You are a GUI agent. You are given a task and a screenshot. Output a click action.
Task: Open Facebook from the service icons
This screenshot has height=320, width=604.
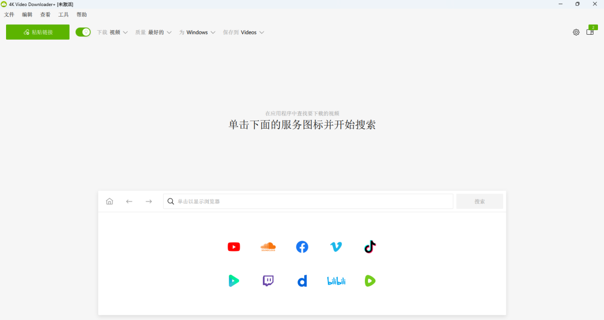pyautogui.click(x=302, y=247)
